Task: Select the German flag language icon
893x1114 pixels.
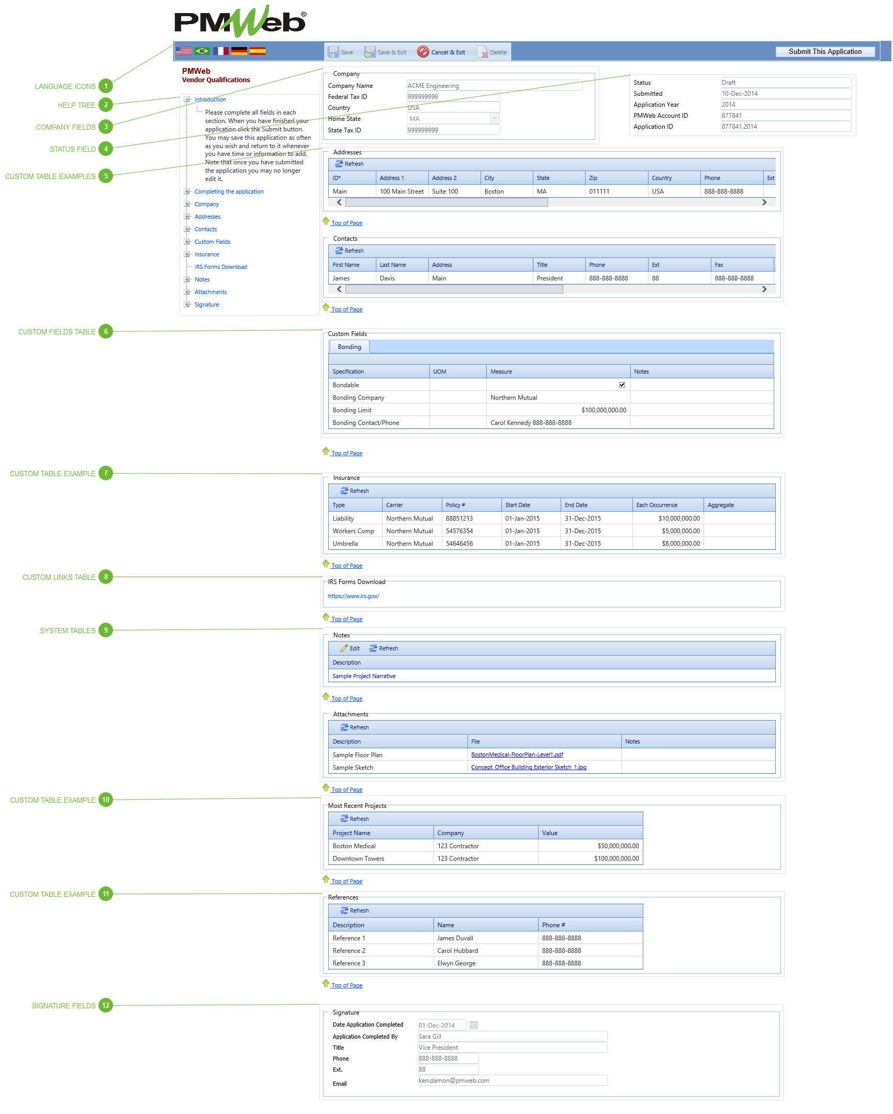Action: [x=239, y=51]
